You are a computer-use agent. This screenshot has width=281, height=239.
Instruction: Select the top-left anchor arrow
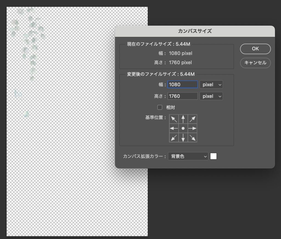point(174,119)
